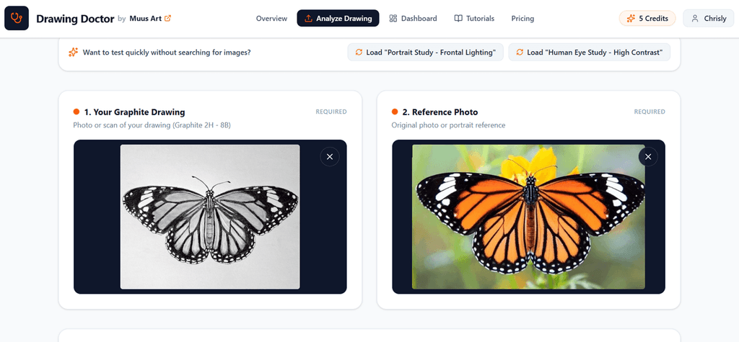The height and width of the screenshot is (342, 739).
Task: Go to the Overview tab
Action: click(271, 18)
